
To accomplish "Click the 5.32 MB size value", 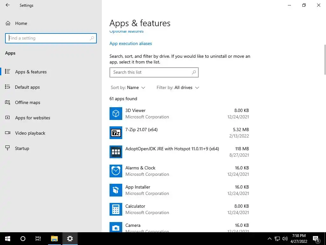I will tap(241, 130).
